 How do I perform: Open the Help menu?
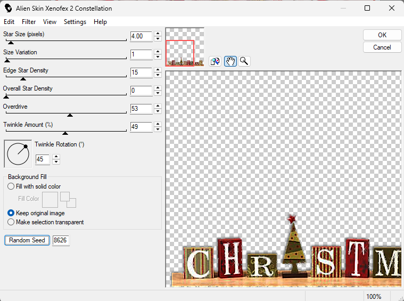click(100, 22)
